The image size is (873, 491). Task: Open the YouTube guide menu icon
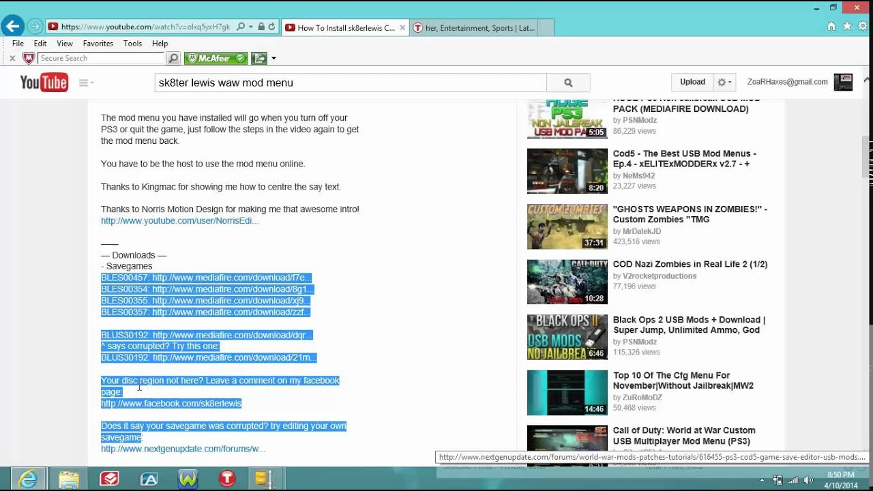[x=86, y=83]
